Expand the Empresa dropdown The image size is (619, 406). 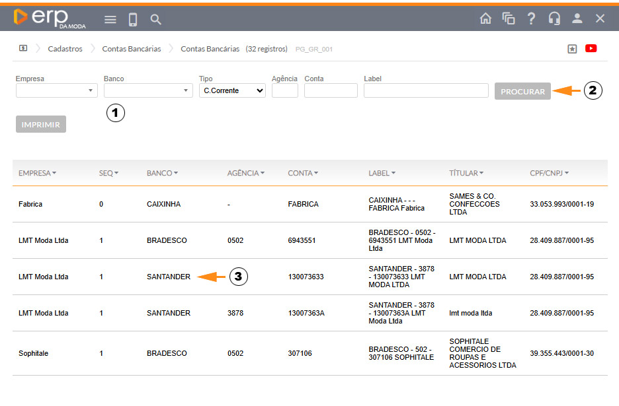click(57, 91)
